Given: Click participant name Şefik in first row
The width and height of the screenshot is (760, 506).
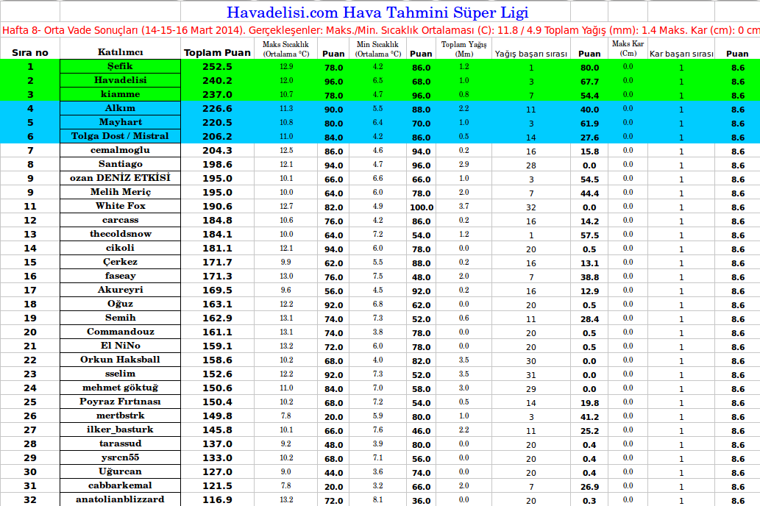Looking at the screenshot, I should pyautogui.click(x=120, y=66).
